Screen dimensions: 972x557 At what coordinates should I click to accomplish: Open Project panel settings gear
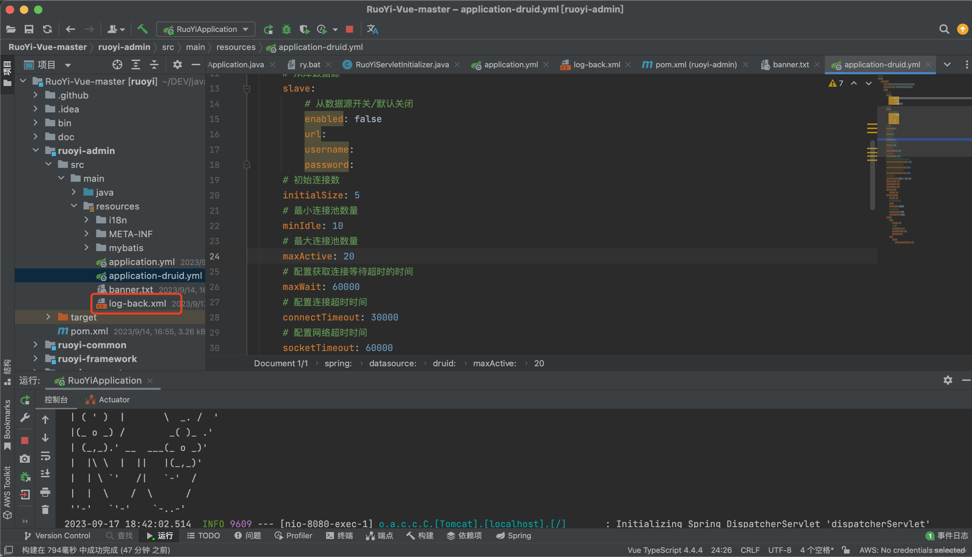tap(177, 65)
